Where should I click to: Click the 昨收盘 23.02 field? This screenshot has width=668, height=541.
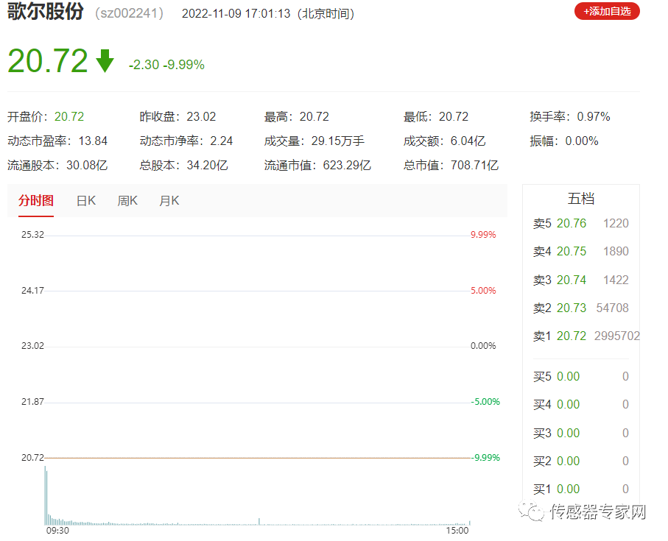coord(177,116)
